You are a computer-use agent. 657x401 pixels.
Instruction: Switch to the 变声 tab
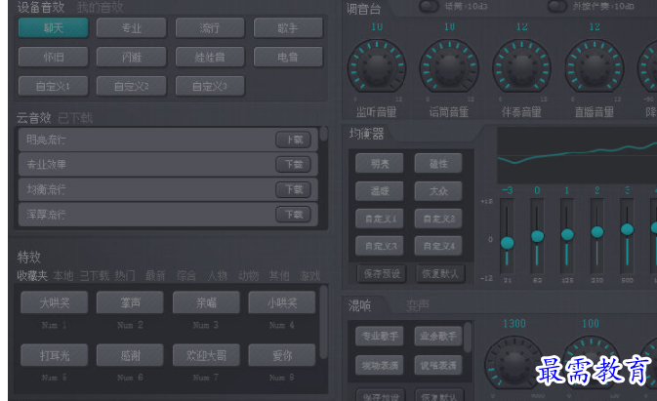click(418, 306)
